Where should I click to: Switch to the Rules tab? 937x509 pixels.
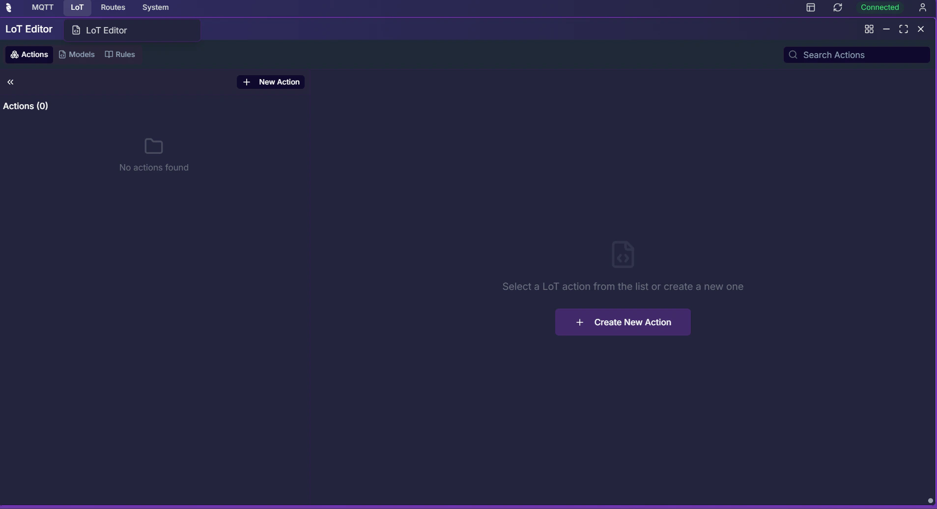[120, 55]
